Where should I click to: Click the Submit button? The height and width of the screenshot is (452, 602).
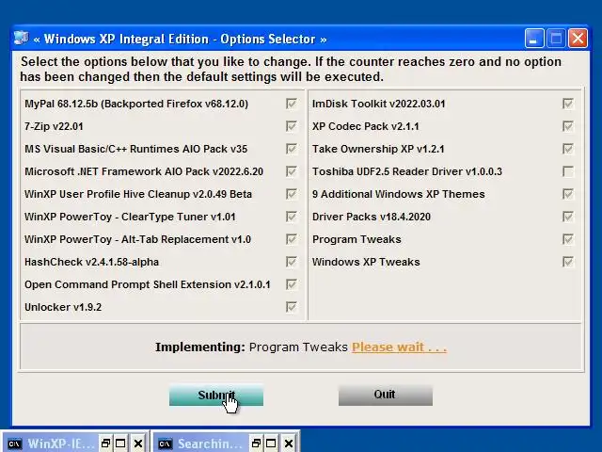(x=216, y=395)
